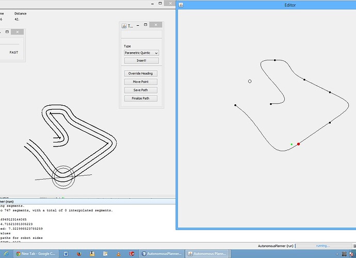Click the hollow circle marker in the Editor

[250, 82]
